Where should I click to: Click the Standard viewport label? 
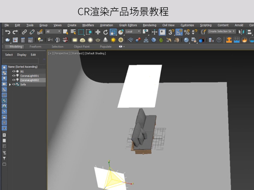coord(78,53)
